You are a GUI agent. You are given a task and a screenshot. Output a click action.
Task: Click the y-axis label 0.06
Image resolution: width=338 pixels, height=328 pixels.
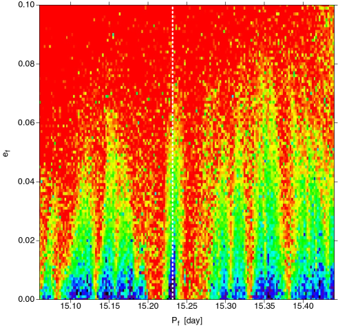click(26, 122)
